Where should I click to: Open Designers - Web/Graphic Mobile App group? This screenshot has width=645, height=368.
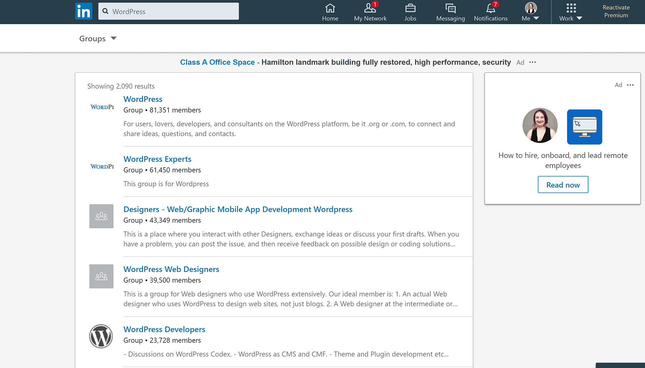(238, 209)
